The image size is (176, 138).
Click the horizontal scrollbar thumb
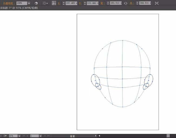(x=168, y=136)
